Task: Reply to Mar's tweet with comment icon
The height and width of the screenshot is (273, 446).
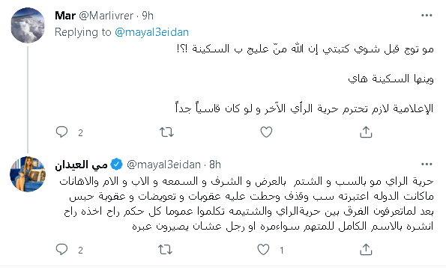Action: (x=61, y=132)
